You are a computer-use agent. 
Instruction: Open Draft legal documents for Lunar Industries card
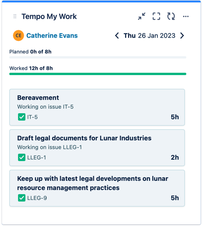click(97, 148)
